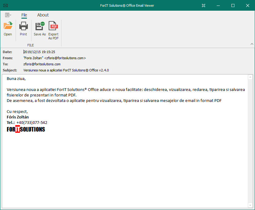
Task: Click the FILE group caption in ribbon
Action: coord(31,45)
